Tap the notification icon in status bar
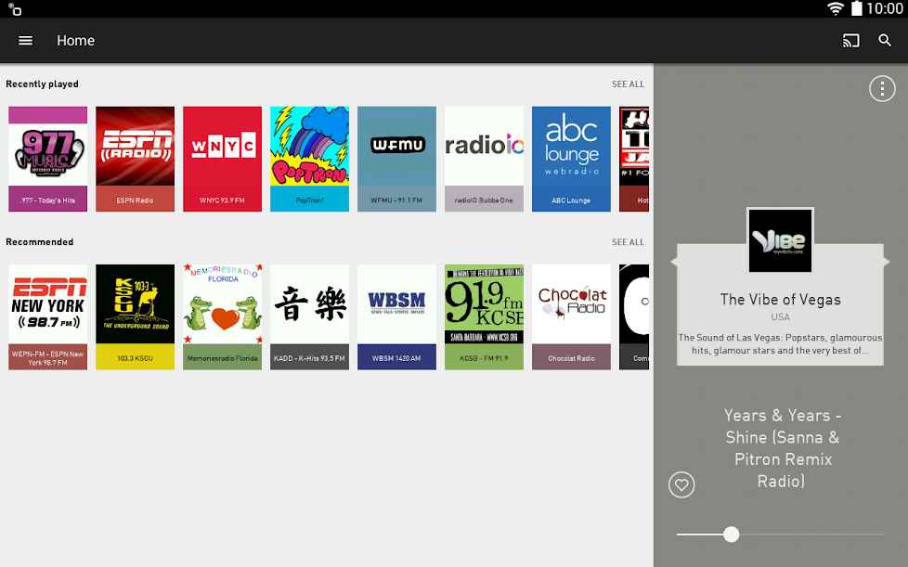Viewport: 908px width, 567px height. tap(15, 8)
